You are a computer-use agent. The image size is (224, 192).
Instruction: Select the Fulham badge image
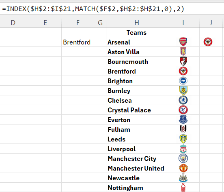tap(183, 129)
